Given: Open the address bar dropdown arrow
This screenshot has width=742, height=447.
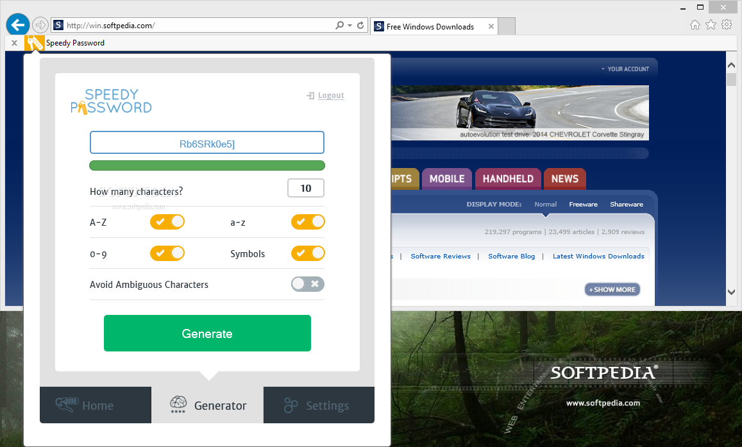Looking at the screenshot, I should (350, 25).
